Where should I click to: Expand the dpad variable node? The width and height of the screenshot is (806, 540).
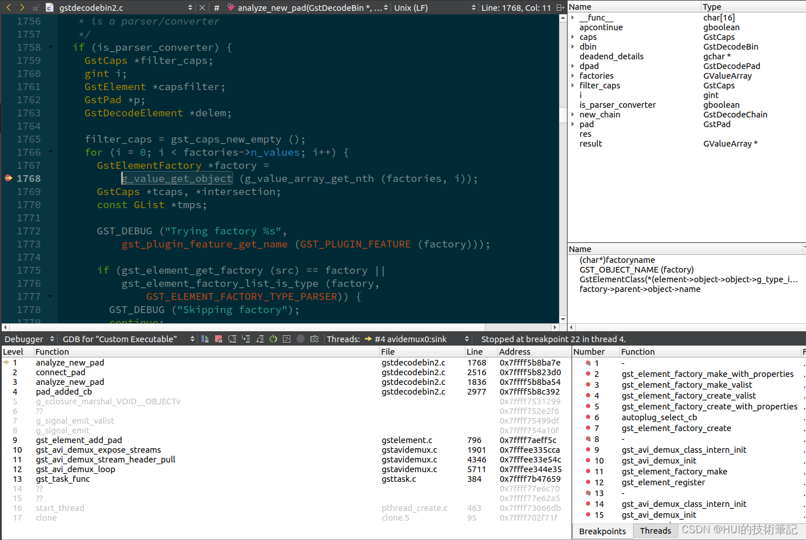[573, 66]
